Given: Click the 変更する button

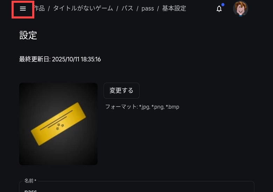Looking at the screenshot, I should tap(121, 91).
